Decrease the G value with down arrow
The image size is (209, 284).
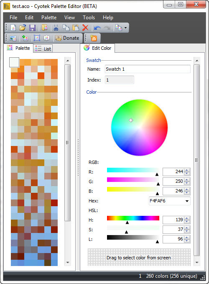tap(187, 183)
